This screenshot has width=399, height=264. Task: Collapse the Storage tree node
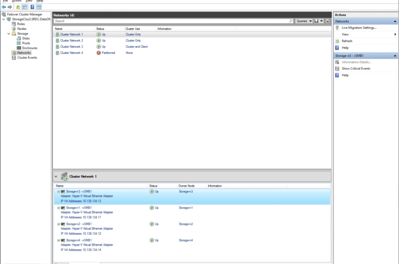point(9,34)
